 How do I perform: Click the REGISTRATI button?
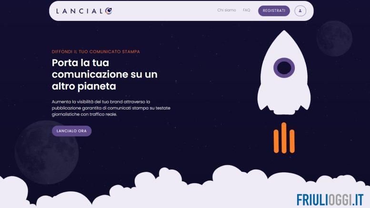click(274, 11)
